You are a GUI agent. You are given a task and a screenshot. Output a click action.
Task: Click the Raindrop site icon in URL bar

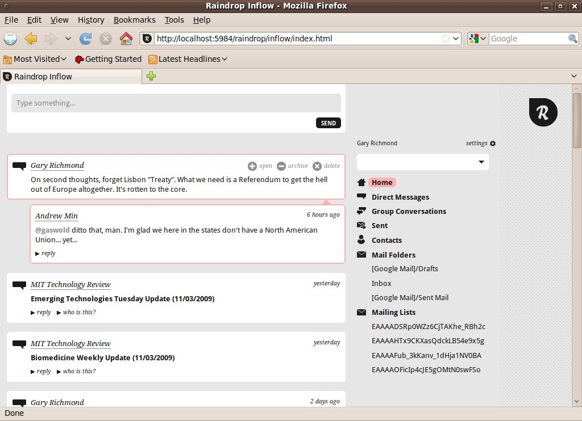[x=147, y=39]
